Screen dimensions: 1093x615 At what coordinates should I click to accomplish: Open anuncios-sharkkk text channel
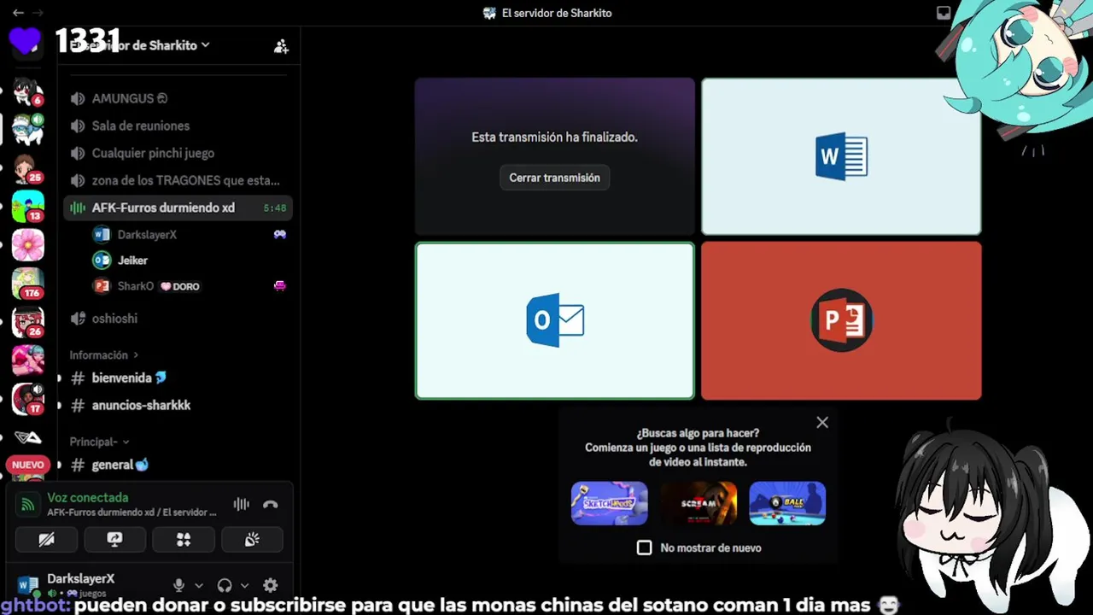tap(177, 405)
